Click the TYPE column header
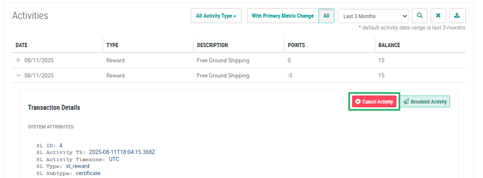 (x=112, y=45)
